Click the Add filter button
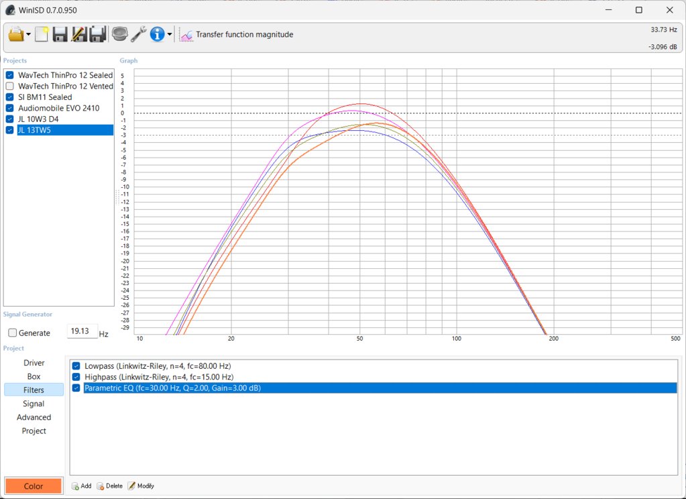 point(81,486)
